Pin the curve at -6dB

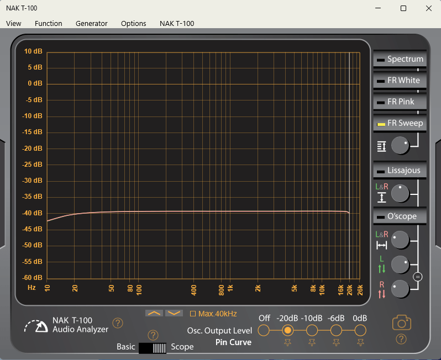pos(336,342)
